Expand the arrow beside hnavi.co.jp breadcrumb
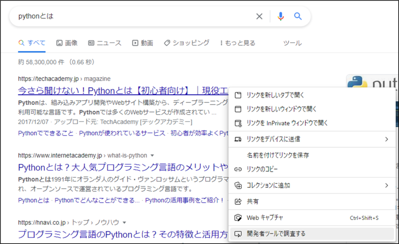399x244 pixels. click(x=124, y=223)
